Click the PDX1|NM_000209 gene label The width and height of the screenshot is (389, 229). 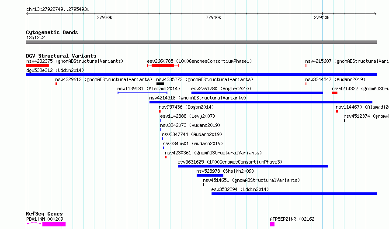[45, 219]
